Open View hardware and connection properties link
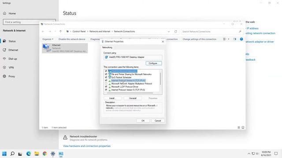The height and width of the screenshot is (158, 282). [87, 146]
